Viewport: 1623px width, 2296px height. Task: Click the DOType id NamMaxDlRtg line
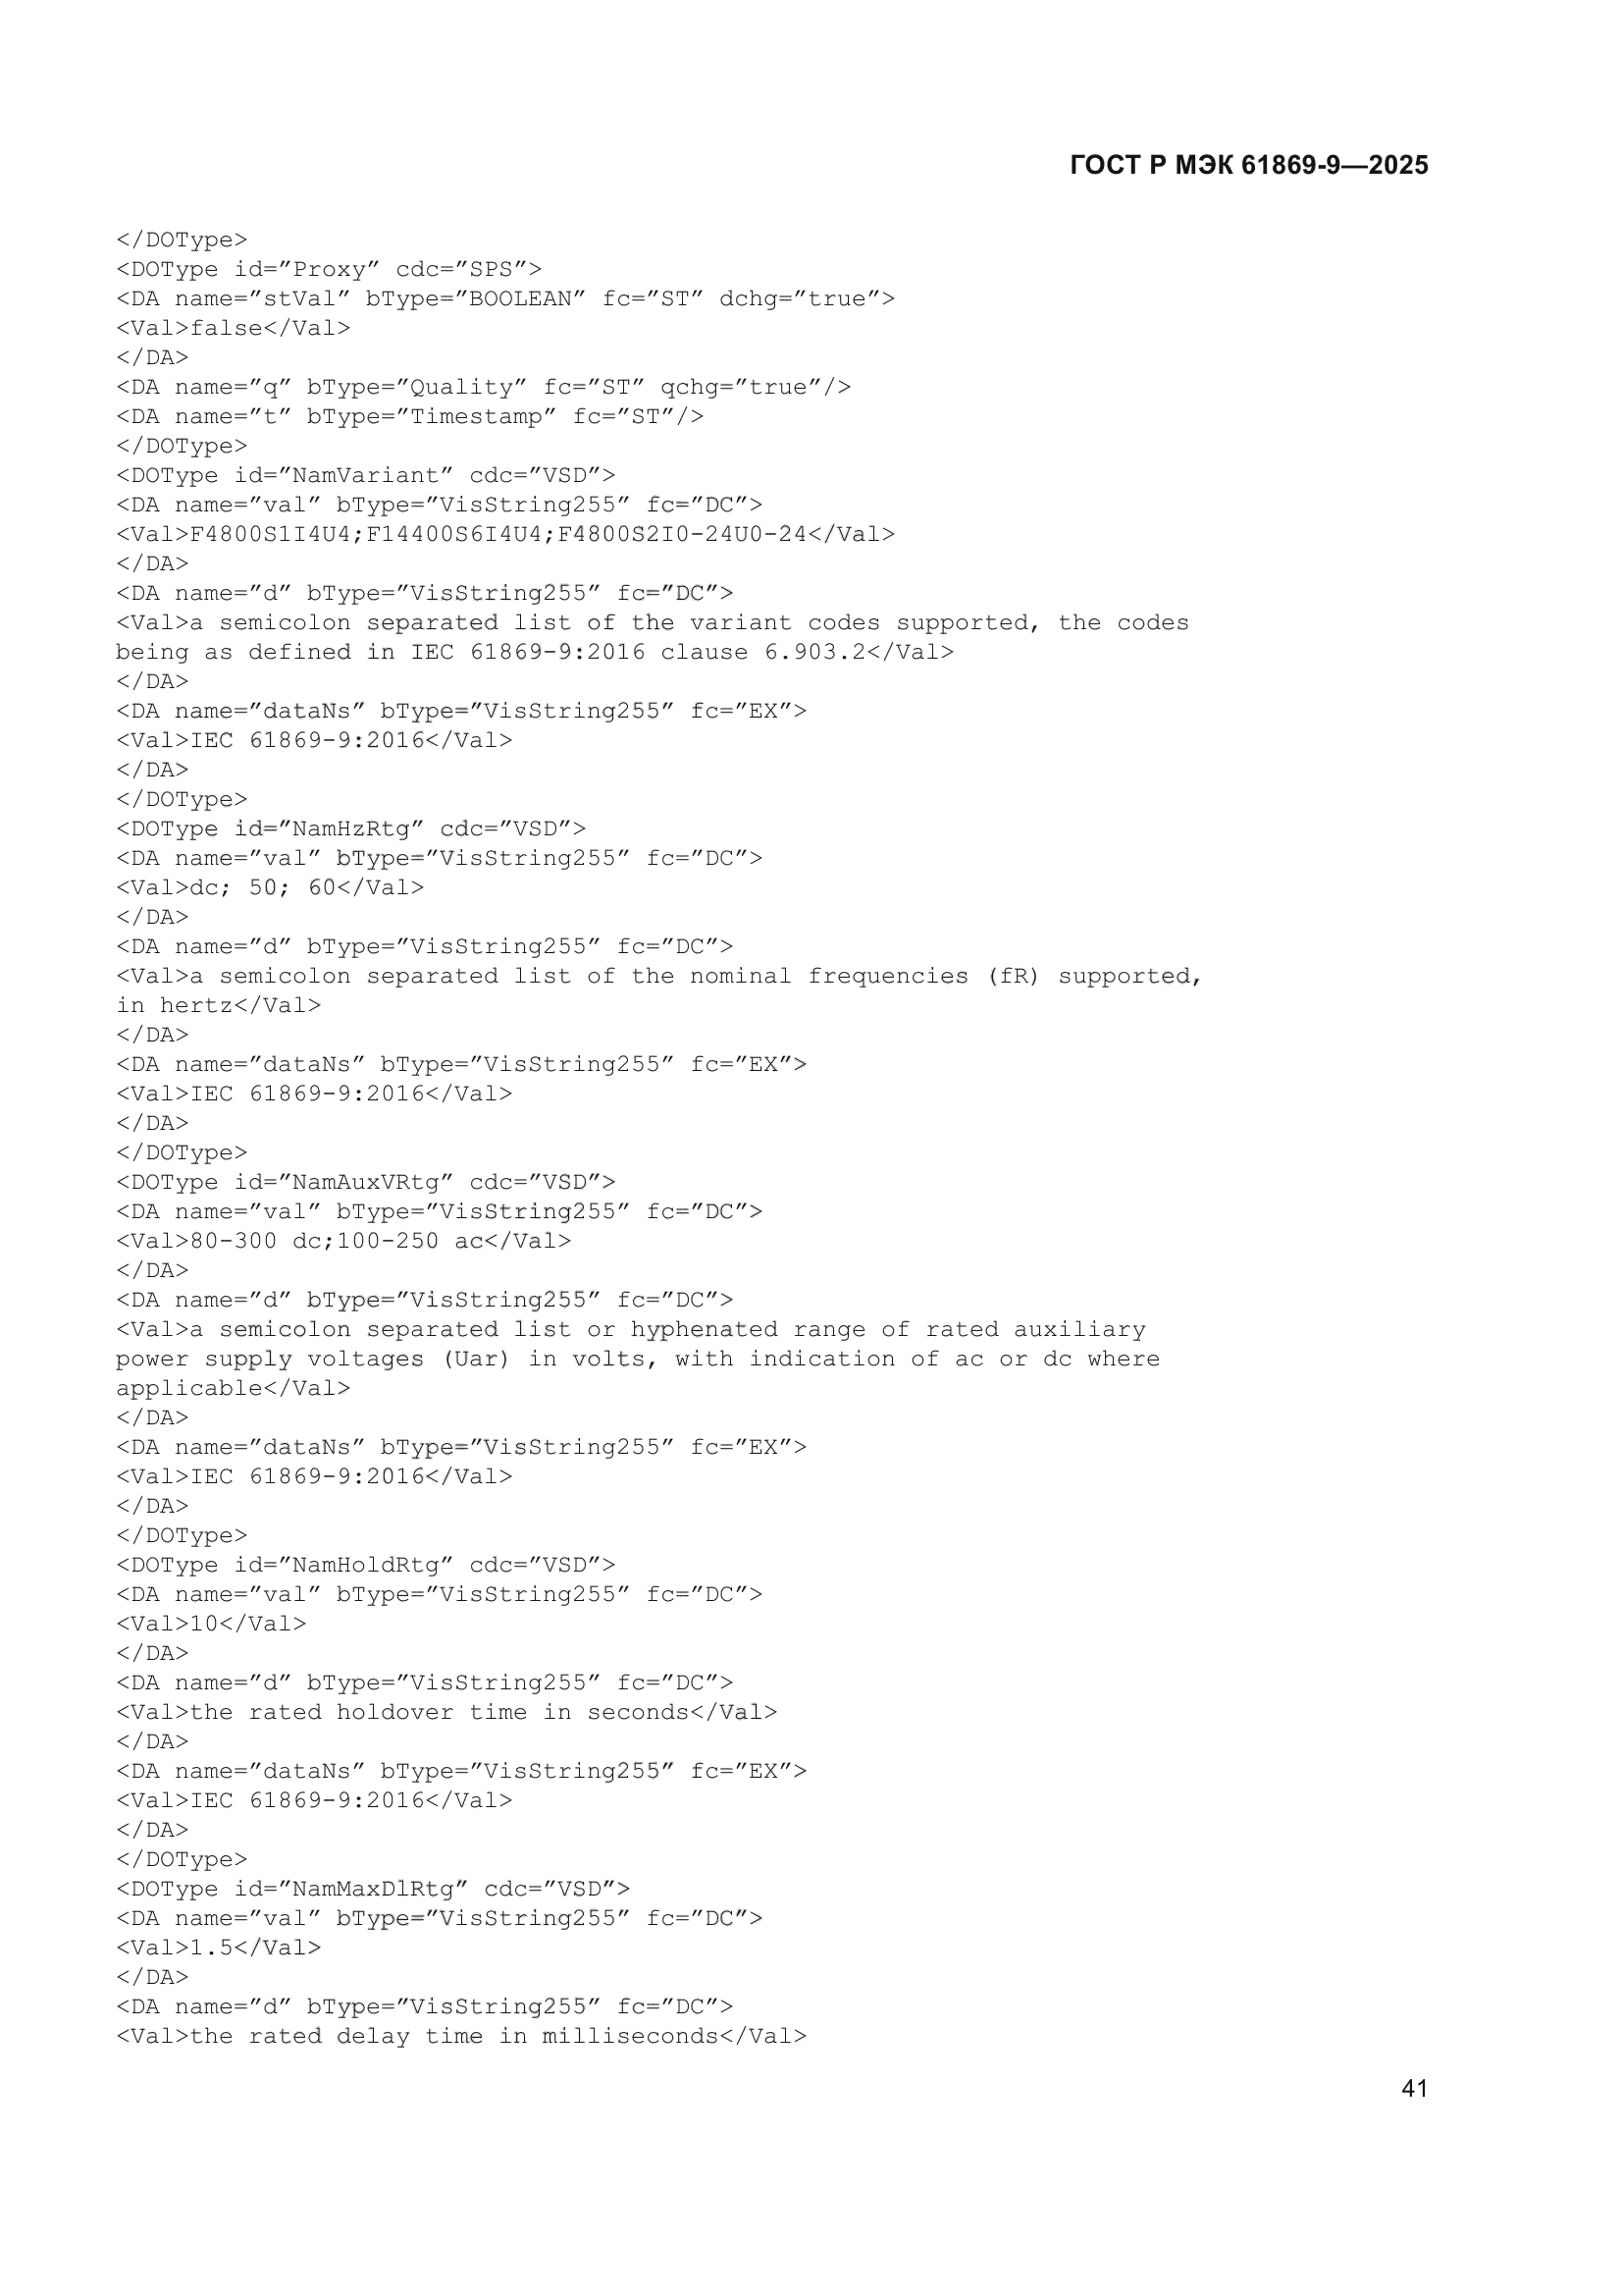(x=373, y=1889)
